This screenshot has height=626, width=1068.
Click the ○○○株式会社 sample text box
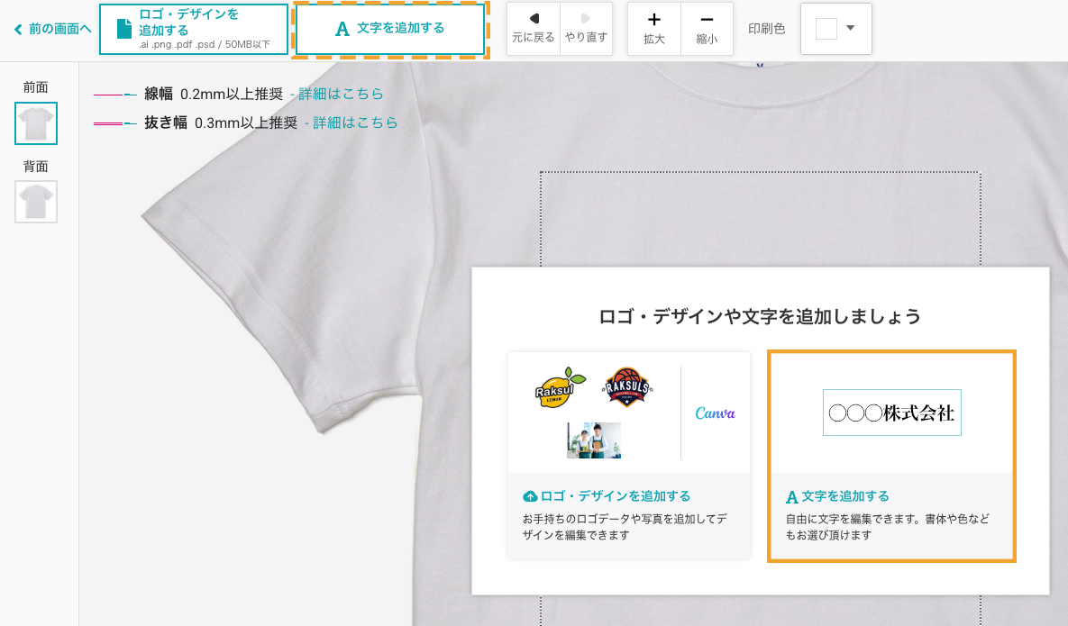pyautogui.click(x=891, y=413)
